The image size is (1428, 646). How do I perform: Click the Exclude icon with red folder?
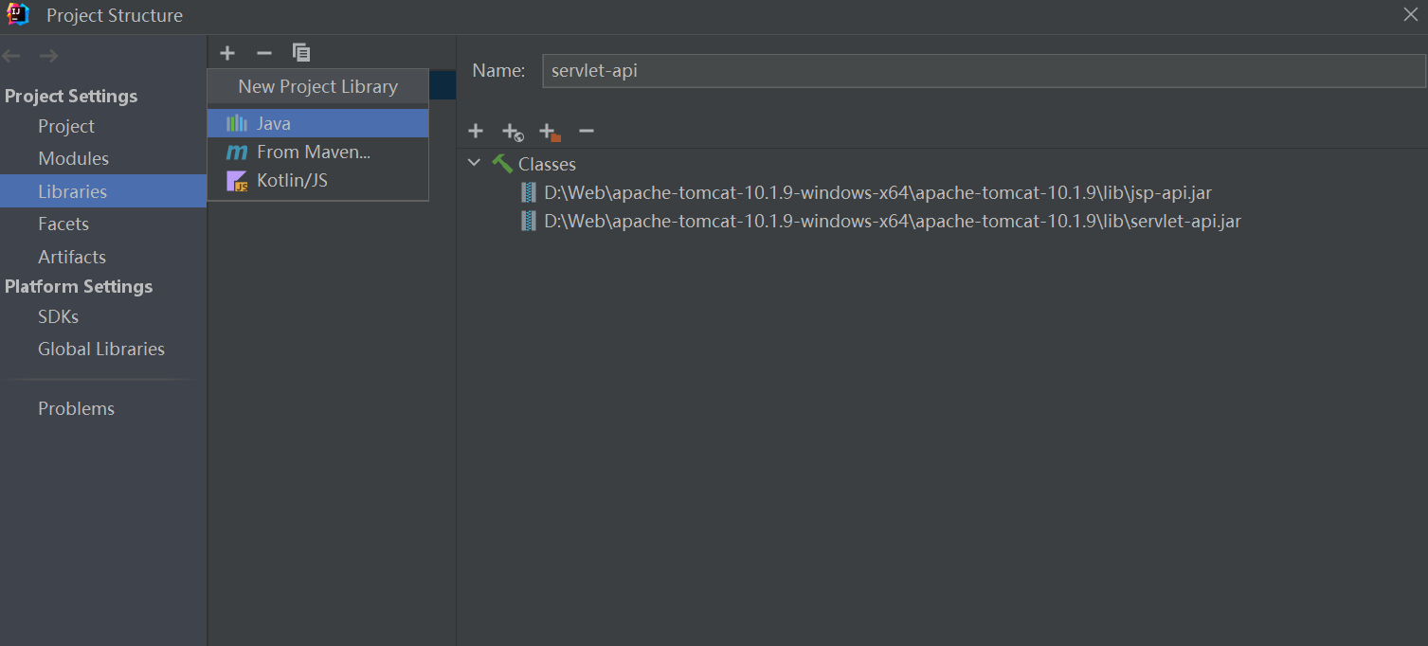[549, 132]
